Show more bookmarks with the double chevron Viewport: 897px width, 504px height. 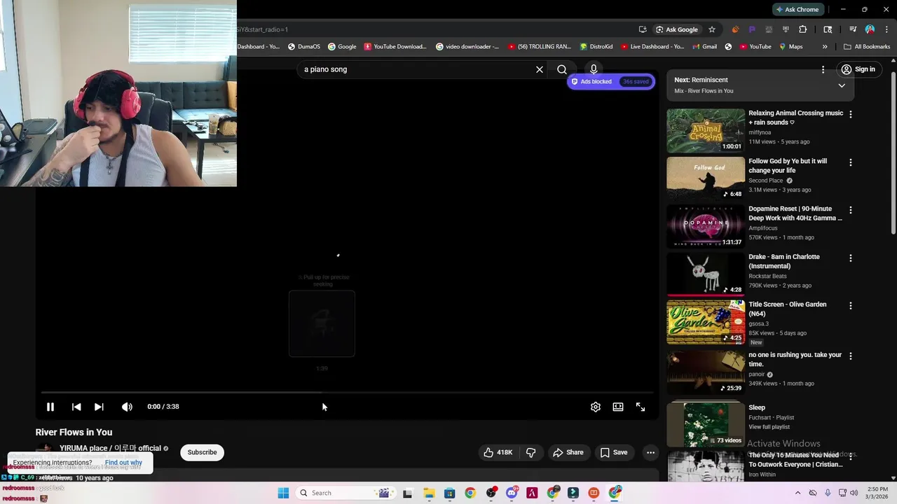[825, 47]
